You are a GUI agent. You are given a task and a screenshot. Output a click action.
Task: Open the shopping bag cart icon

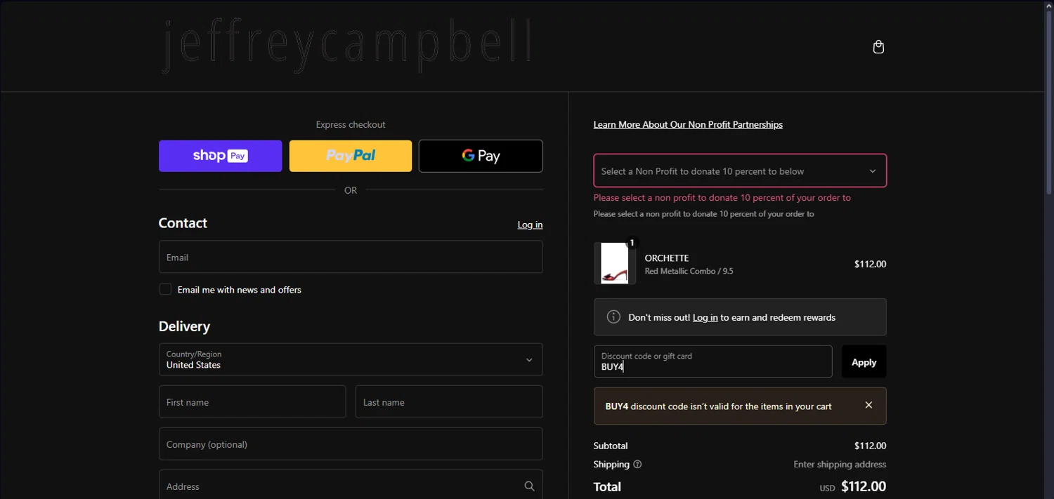pos(878,47)
